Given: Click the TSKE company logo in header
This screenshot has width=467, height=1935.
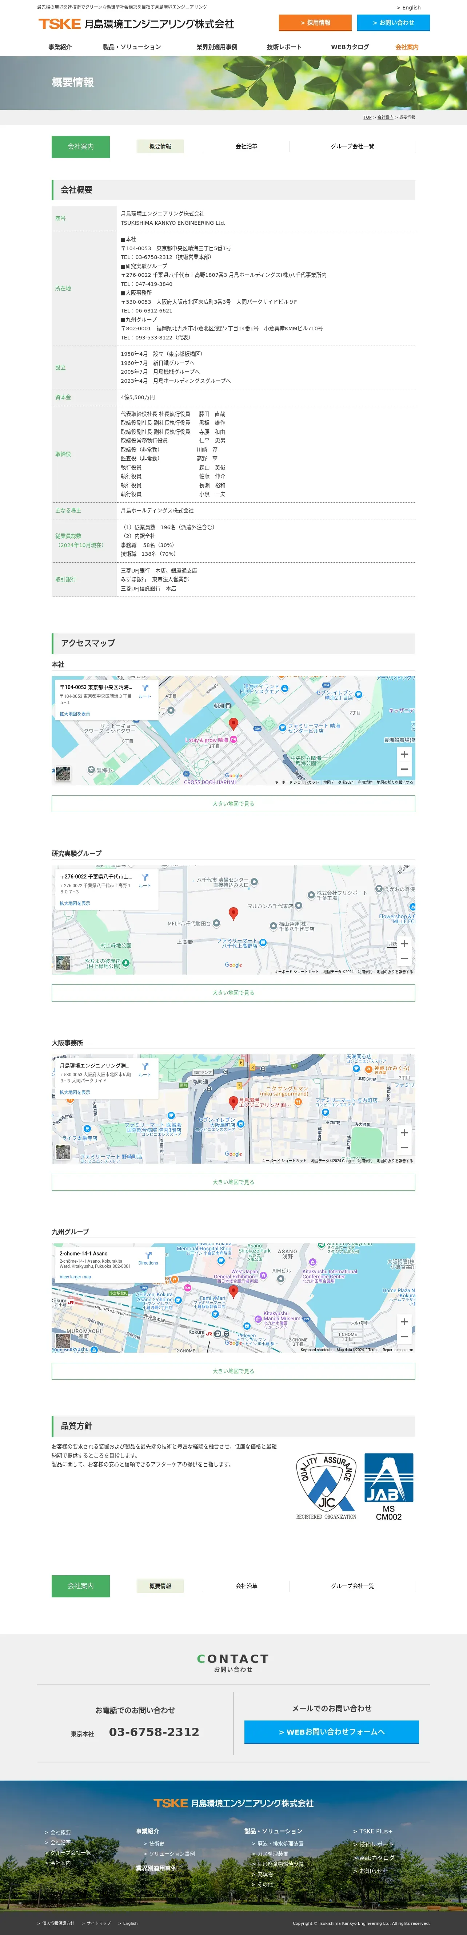Looking at the screenshot, I should coord(136,24).
